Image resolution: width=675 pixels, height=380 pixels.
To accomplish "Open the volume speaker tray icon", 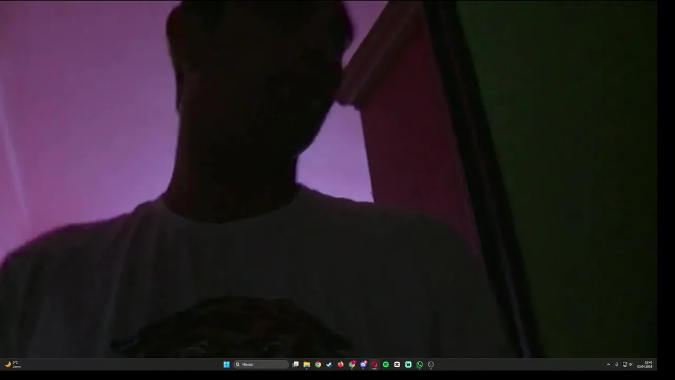I will [630, 364].
